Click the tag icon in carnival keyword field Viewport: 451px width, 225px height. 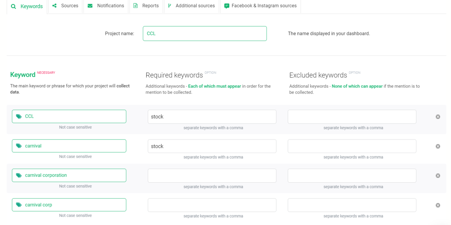click(19, 146)
